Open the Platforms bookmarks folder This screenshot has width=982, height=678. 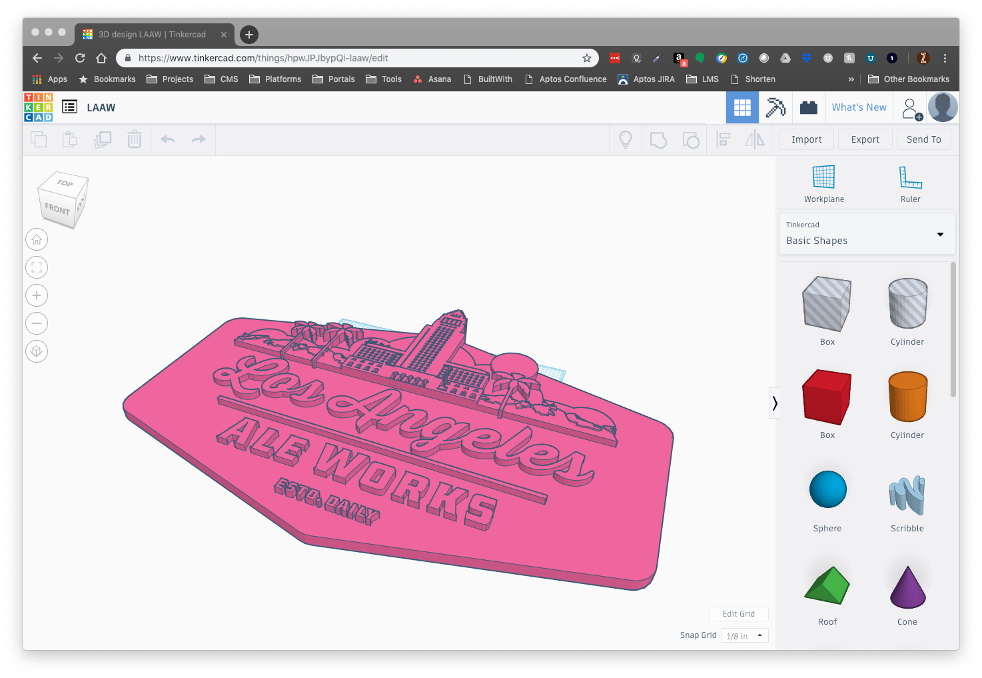[275, 79]
